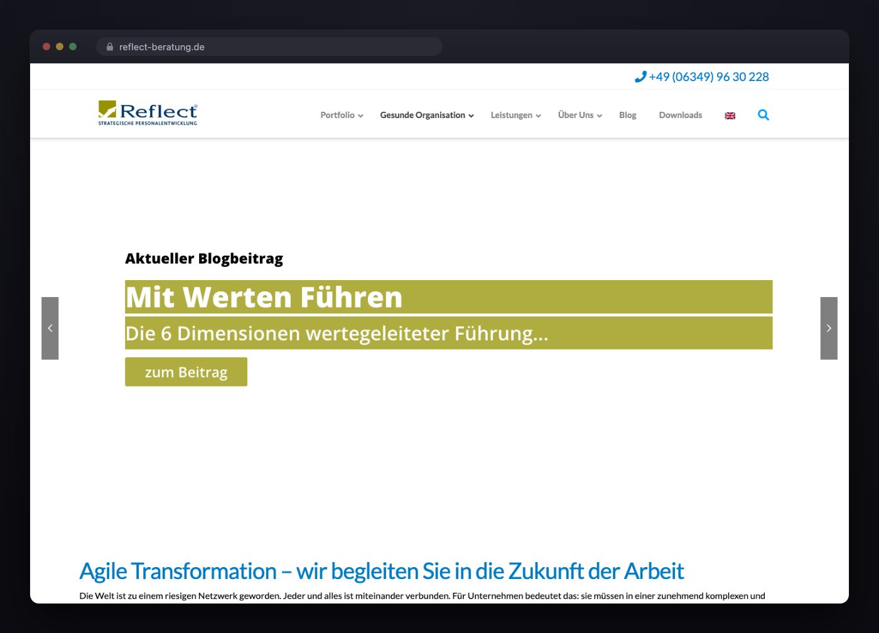This screenshot has width=879, height=633.
Task: Expand the Über Uns menu
Action: point(580,115)
